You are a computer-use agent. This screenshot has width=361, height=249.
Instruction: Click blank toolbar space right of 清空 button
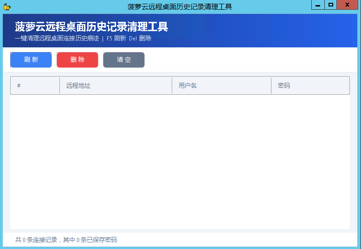click(251, 60)
